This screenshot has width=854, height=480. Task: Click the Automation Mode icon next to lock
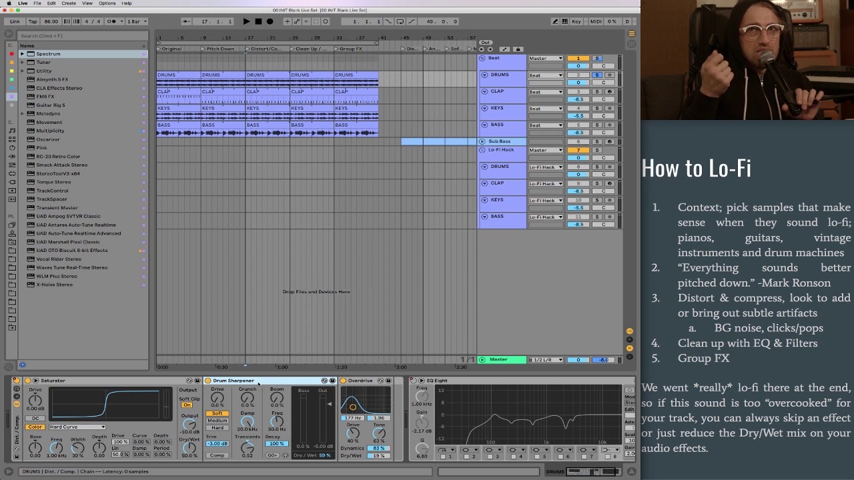(x=504, y=49)
